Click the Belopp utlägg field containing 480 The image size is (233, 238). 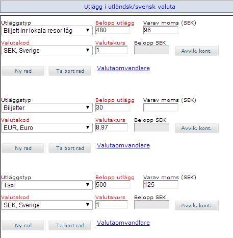tap(113, 30)
